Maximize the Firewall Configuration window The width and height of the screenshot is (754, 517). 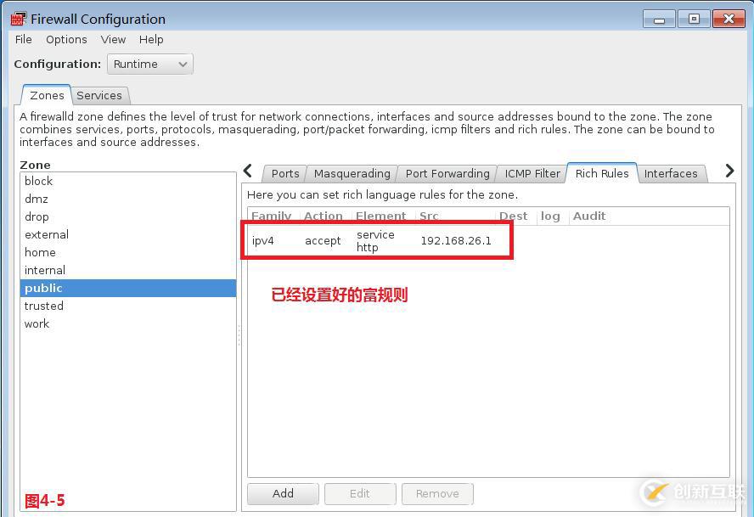pyautogui.click(x=694, y=20)
